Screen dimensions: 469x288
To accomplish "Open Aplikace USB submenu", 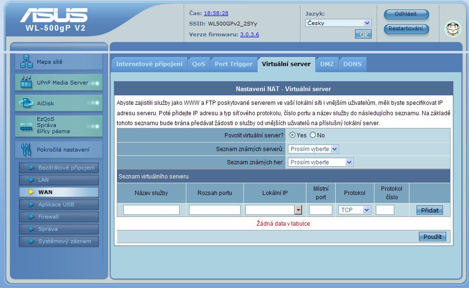I will click(59, 204).
